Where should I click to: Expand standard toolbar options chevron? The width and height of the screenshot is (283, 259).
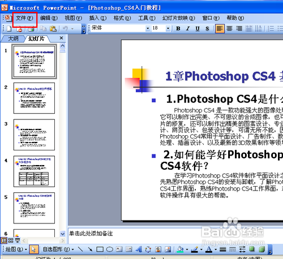tap(84, 29)
